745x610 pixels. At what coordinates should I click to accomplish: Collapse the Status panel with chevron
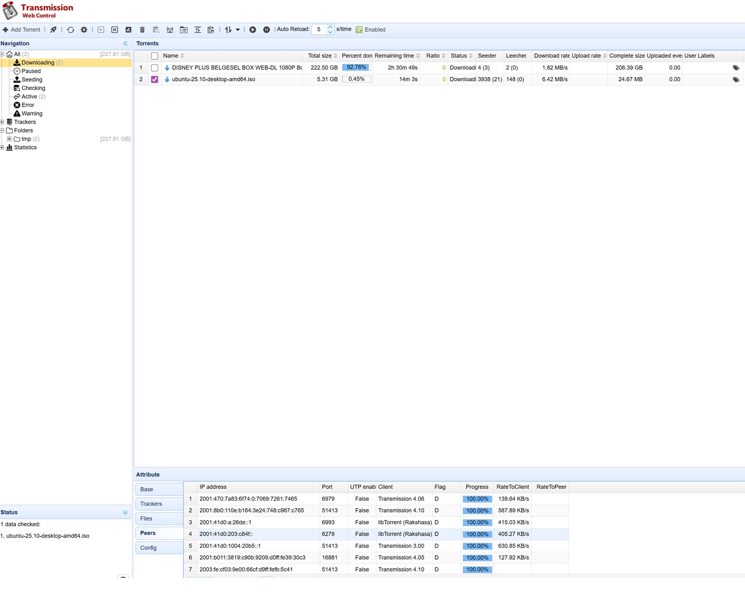coord(125,512)
